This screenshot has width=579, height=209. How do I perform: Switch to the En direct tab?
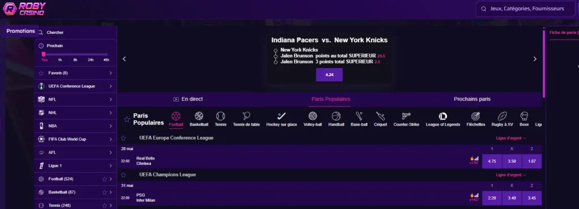pos(188,99)
